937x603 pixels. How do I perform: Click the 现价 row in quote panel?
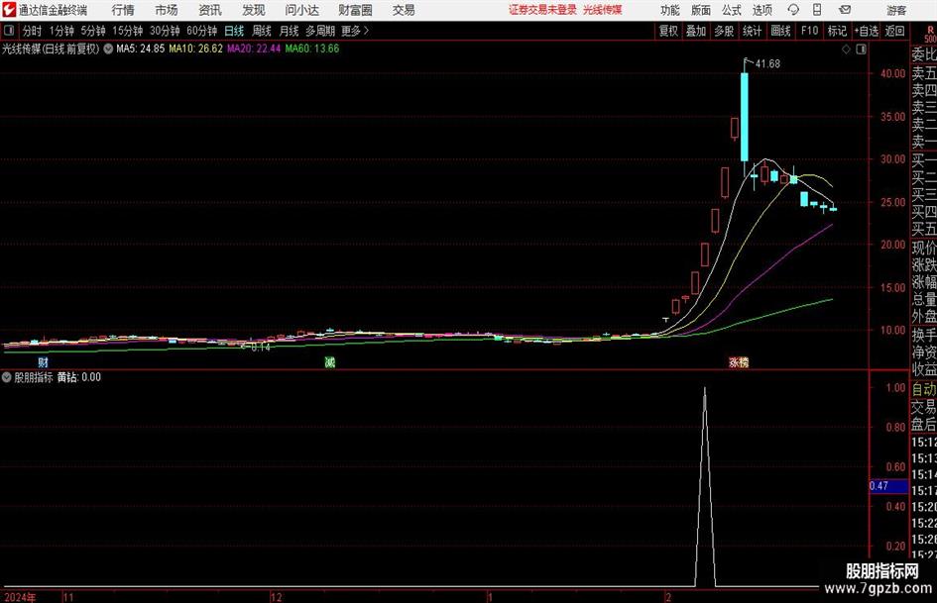923,248
